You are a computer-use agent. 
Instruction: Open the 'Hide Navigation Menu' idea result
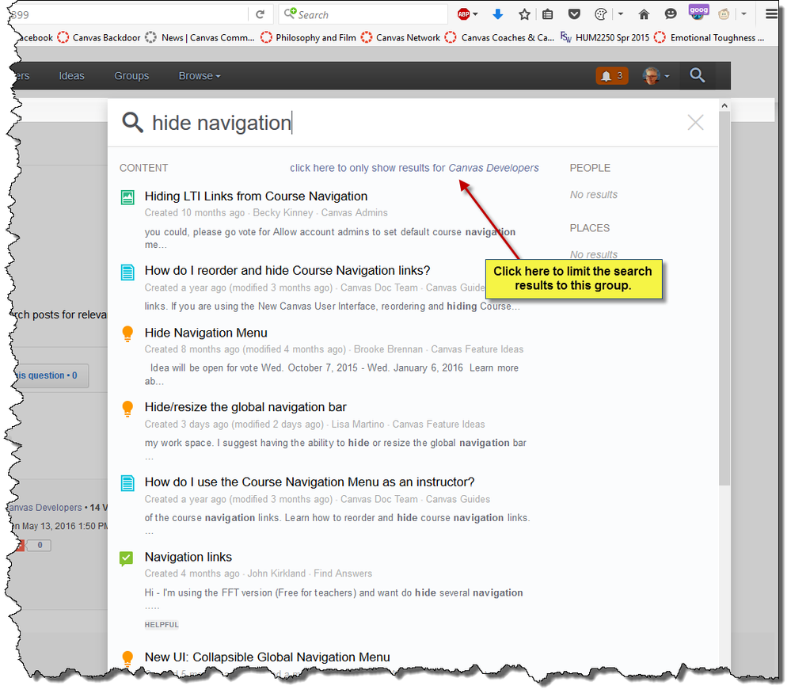click(206, 333)
